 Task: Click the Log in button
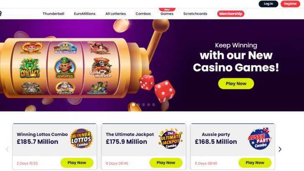269,4
